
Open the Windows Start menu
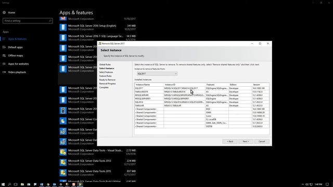coord(3,184)
